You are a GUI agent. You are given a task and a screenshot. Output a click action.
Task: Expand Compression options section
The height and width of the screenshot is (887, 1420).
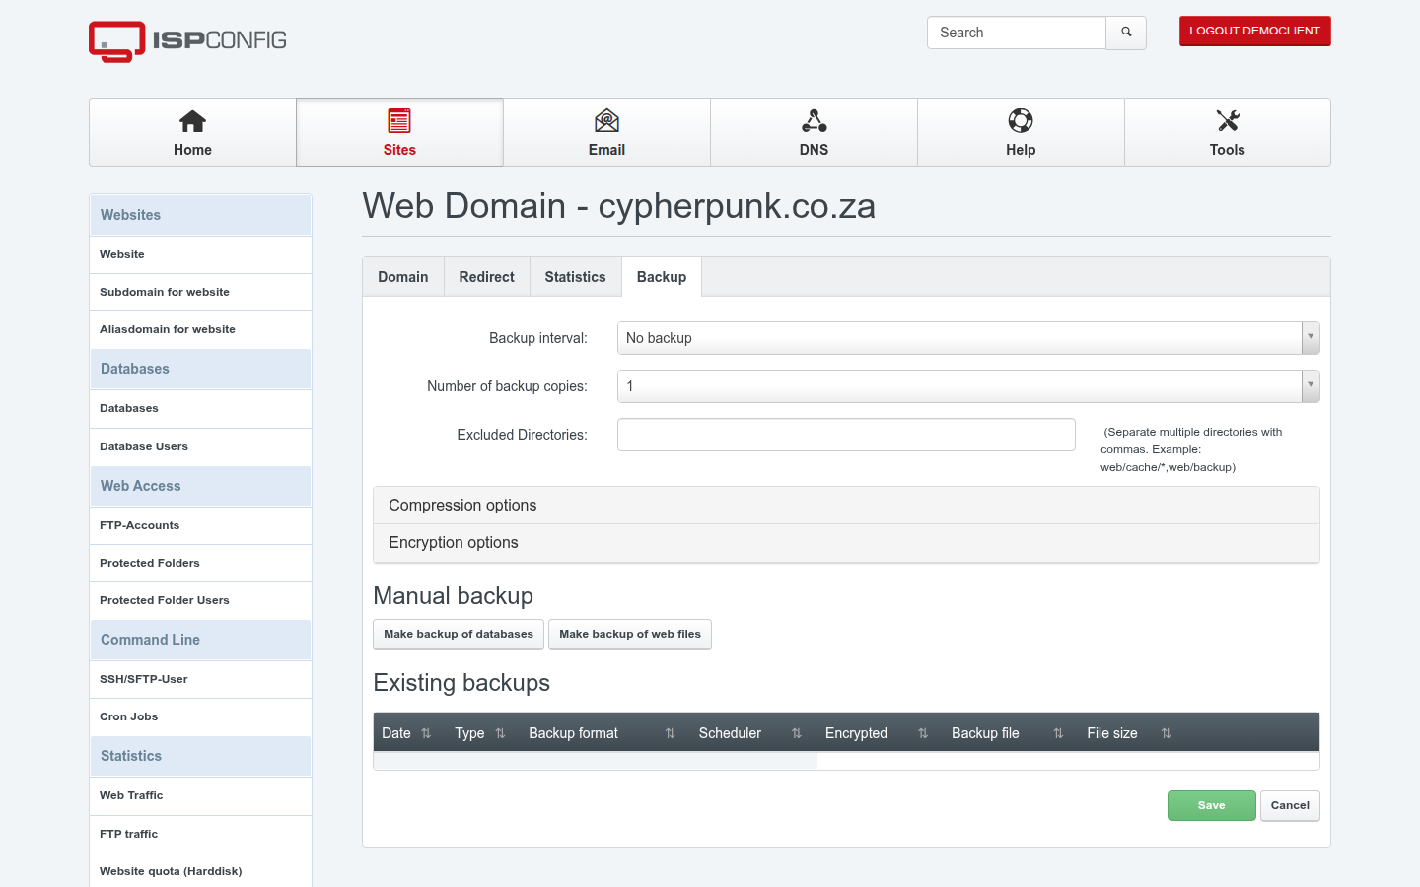846,506
